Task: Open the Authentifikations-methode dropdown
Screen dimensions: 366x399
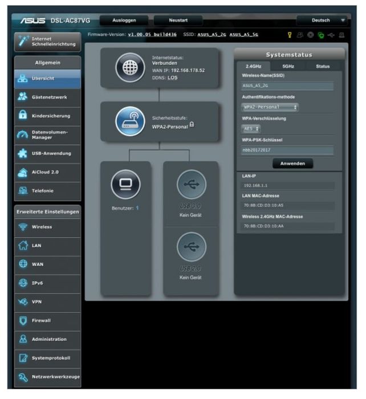Action: coord(270,107)
